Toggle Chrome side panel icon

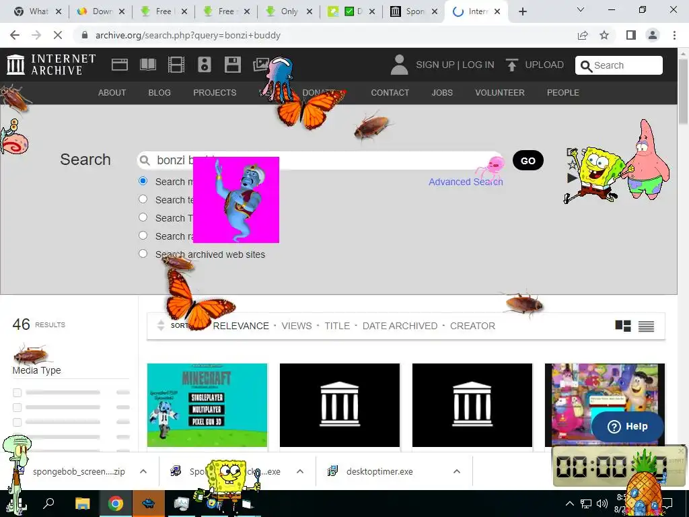coord(631,35)
